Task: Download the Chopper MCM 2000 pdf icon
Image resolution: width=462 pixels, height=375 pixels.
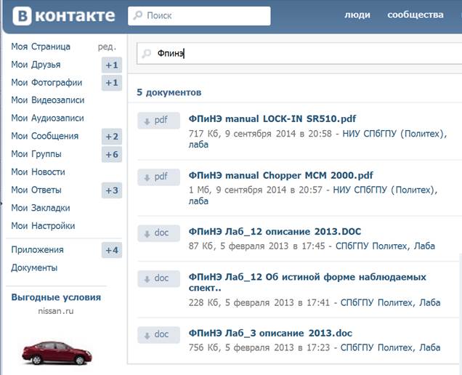Action: [x=159, y=177]
